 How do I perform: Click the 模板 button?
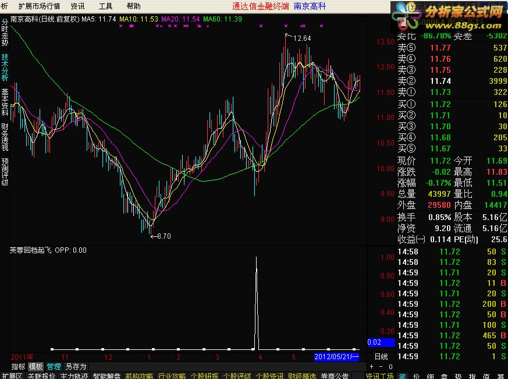click(35, 367)
